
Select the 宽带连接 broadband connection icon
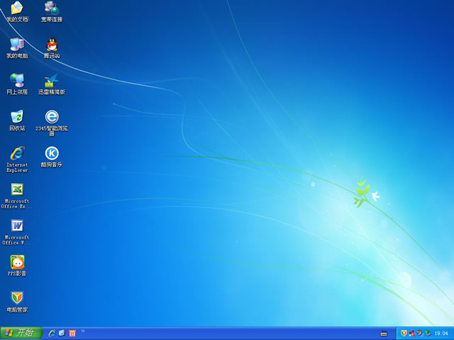pyautogui.click(x=52, y=8)
